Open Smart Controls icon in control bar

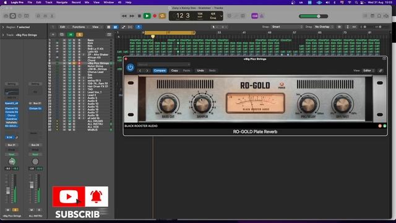38,16
